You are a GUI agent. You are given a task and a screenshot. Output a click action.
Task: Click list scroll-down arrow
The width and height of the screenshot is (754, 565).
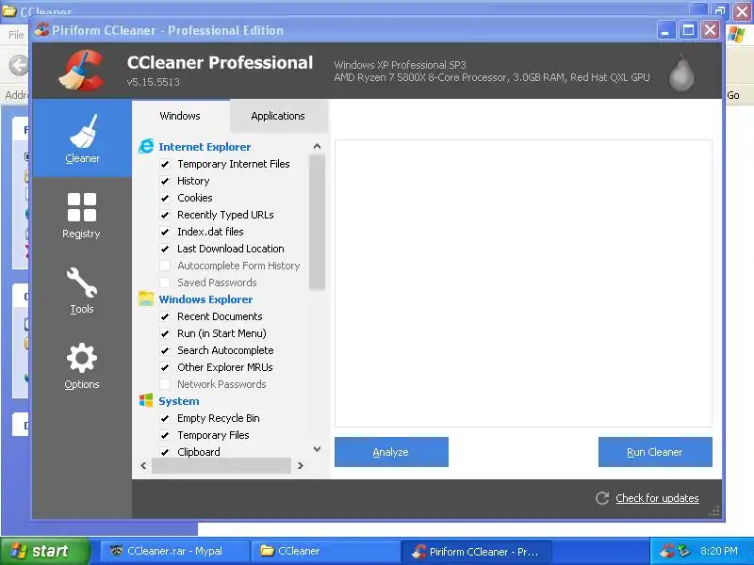click(317, 449)
